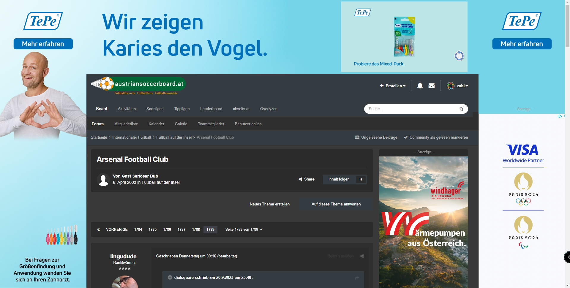Open the Leaderboard menu
This screenshot has height=288, width=570.
click(x=211, y=109)
